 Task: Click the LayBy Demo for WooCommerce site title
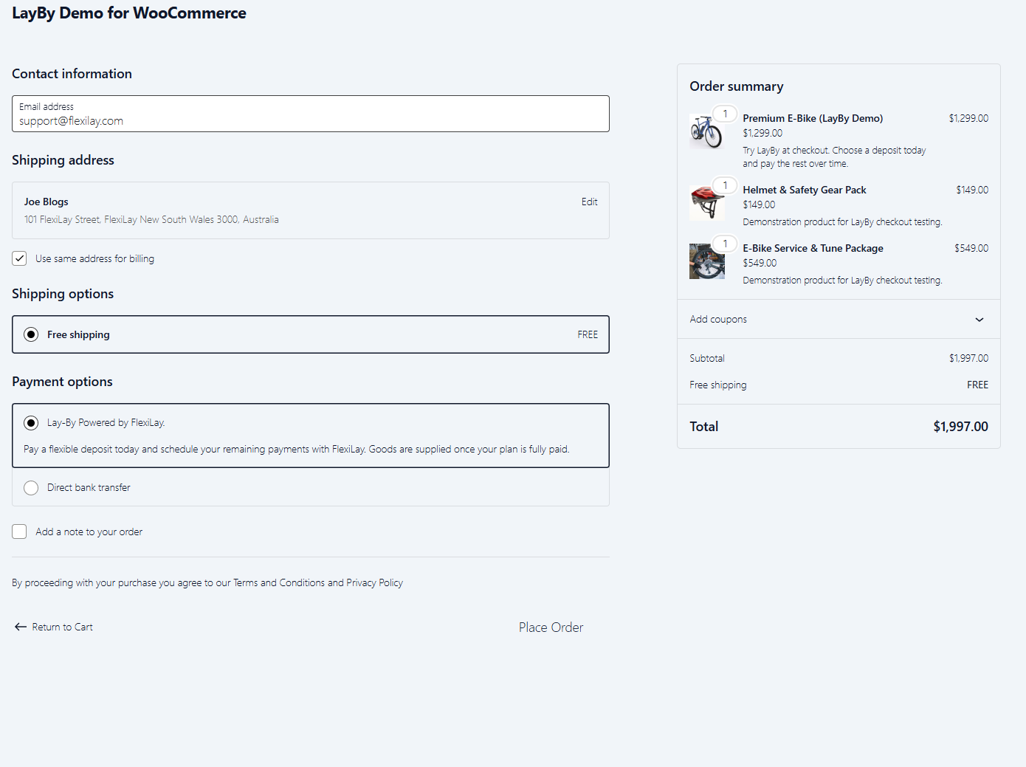pos(129,13)
